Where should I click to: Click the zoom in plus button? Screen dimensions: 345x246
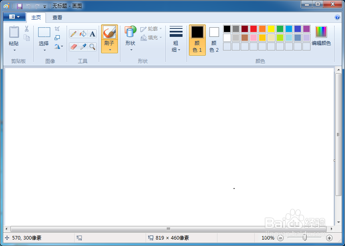click(329, 238)
